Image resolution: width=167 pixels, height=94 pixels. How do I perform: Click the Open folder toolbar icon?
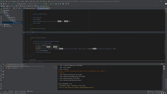(x=1, y=4)
